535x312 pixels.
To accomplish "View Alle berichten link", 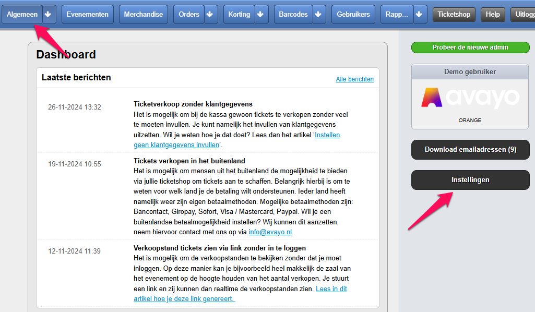I will (x=354, y=79).
